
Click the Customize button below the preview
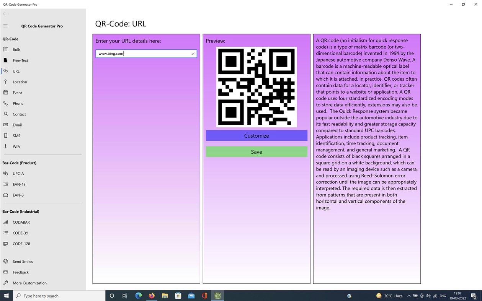256,135
